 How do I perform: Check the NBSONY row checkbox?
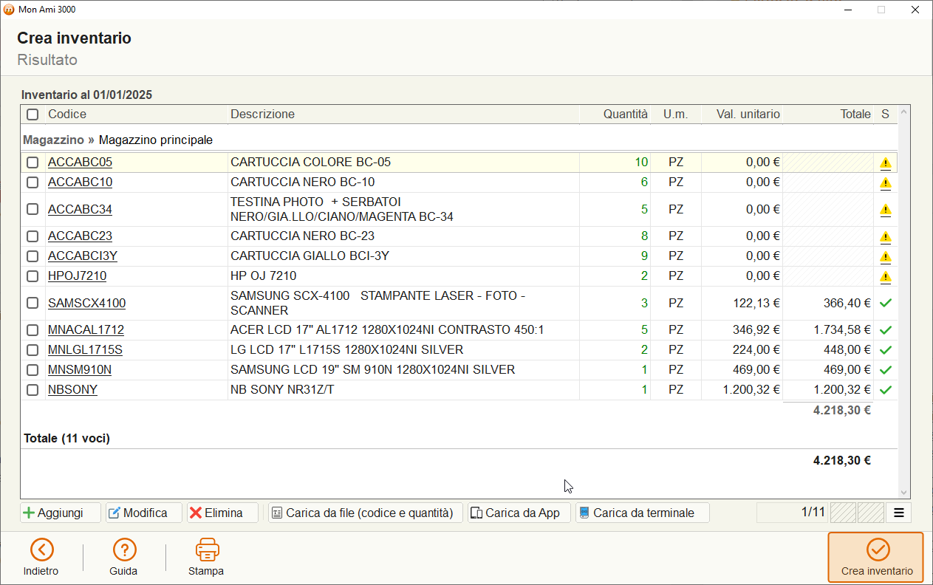pos(33,390)
